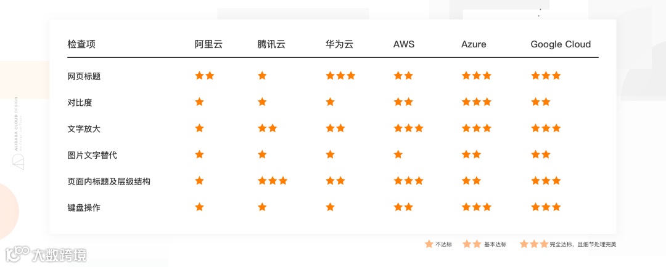Click Google Cloud 键盘操作 star rating
The height and width of the screenshot is (267, 666).
[546, 207]
